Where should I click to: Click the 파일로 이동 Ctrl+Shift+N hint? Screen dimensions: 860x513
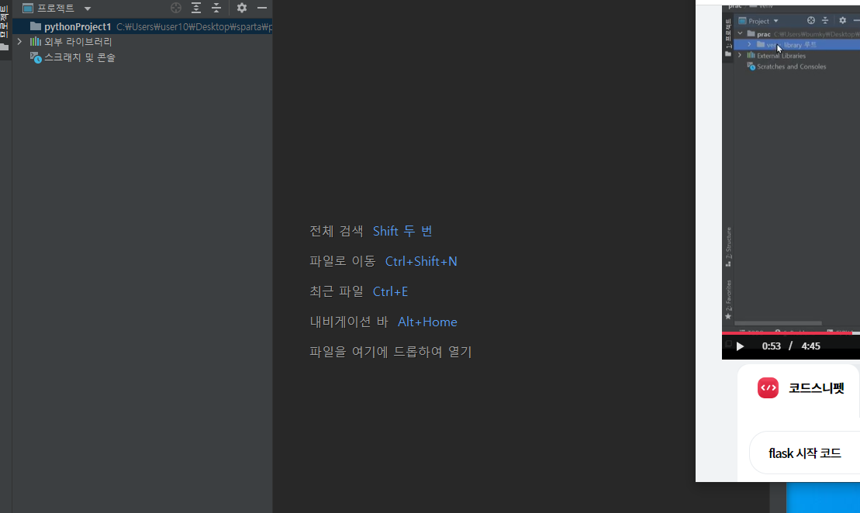[383, 261]
